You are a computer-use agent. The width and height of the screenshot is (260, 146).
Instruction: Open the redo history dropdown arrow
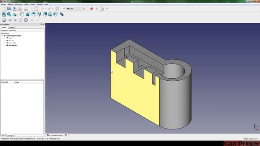pos(53,9)
